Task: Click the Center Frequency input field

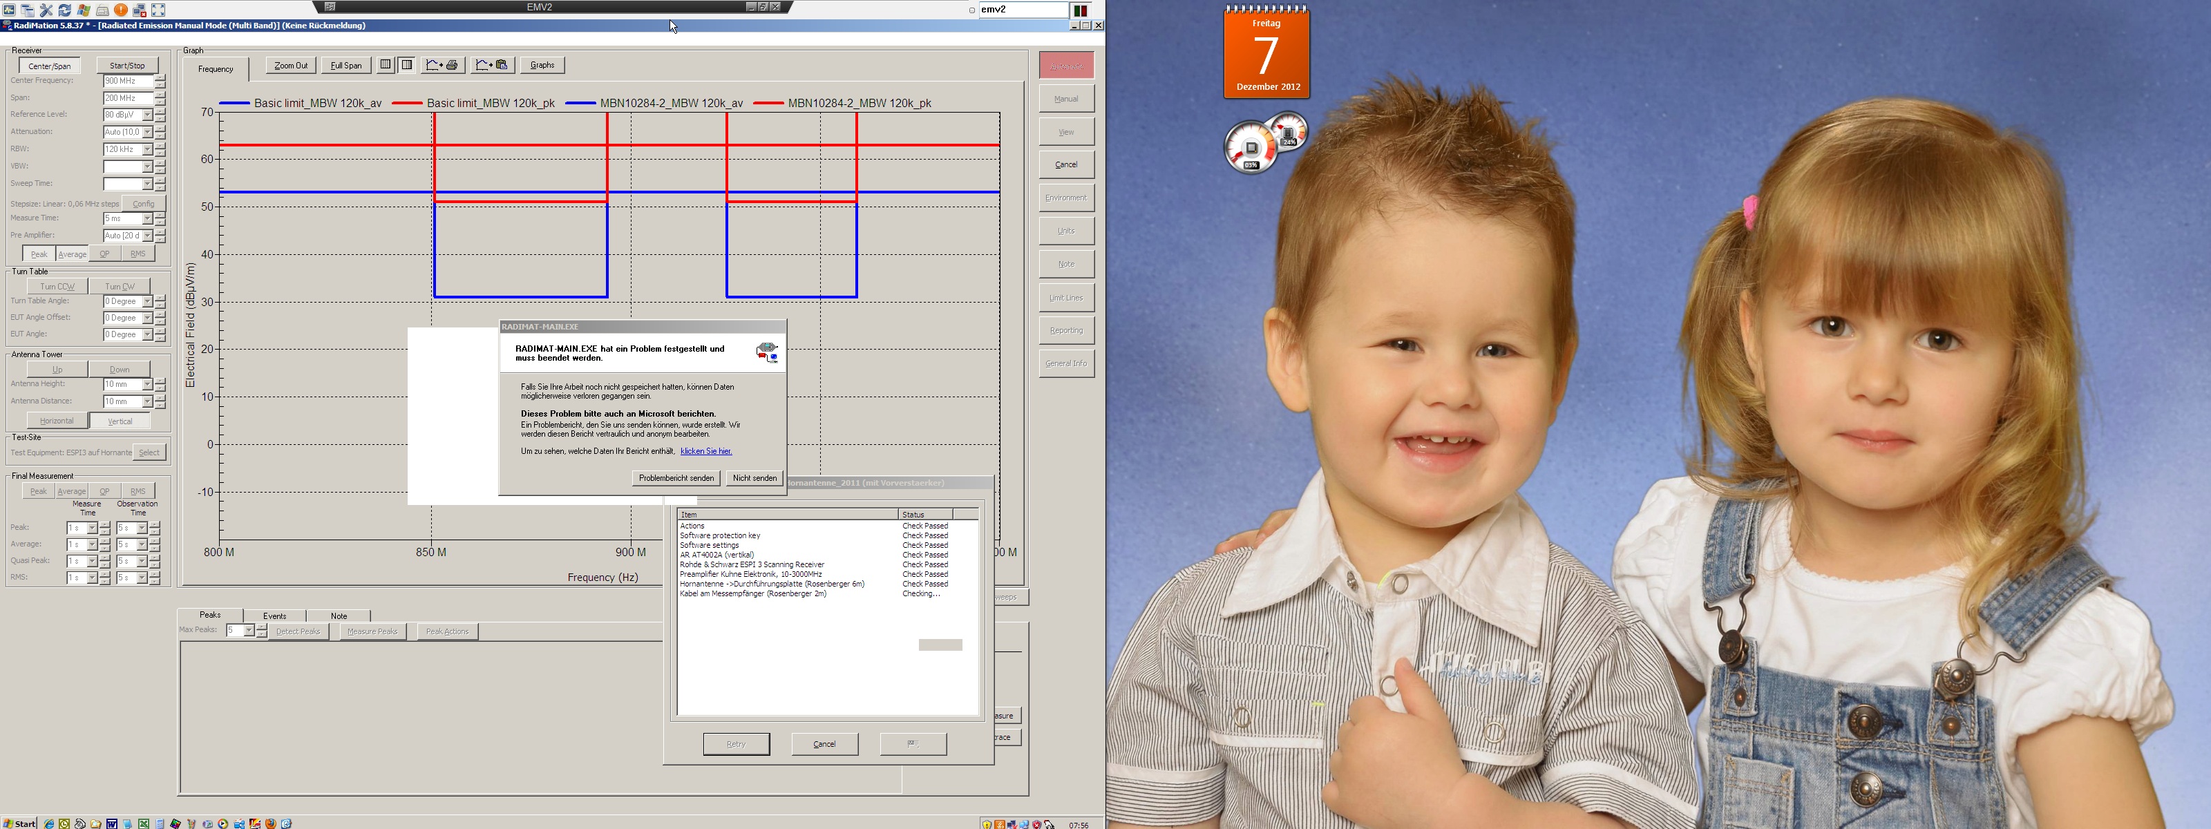Action: [129, 81]
